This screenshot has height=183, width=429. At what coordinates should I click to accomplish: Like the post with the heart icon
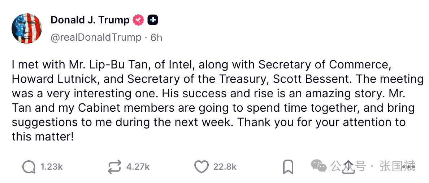pos(201,167)
